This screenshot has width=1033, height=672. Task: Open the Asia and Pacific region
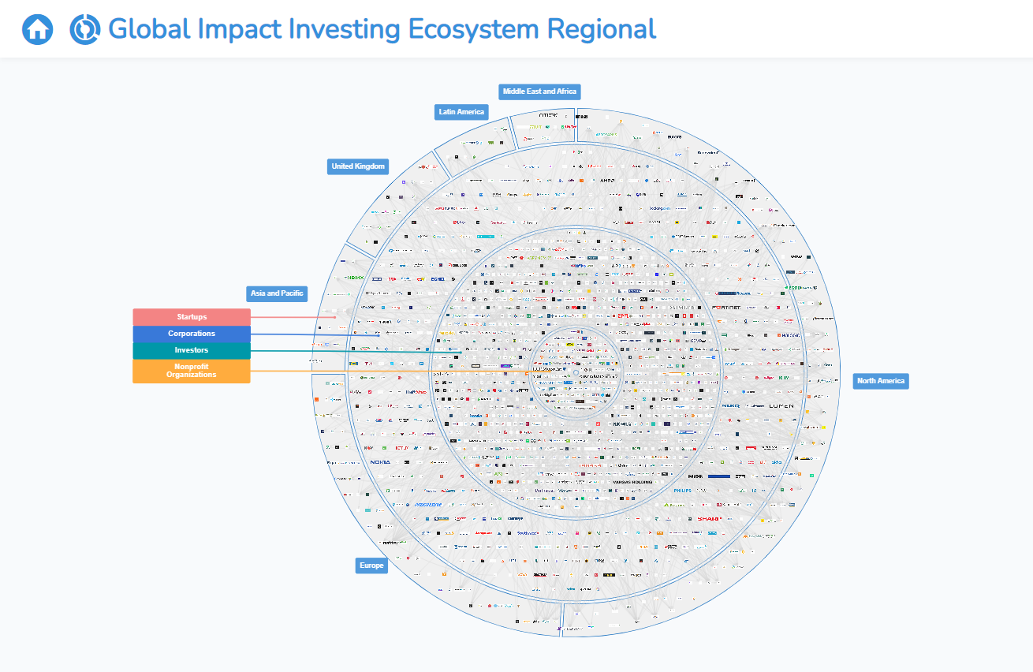coord(277,293)
